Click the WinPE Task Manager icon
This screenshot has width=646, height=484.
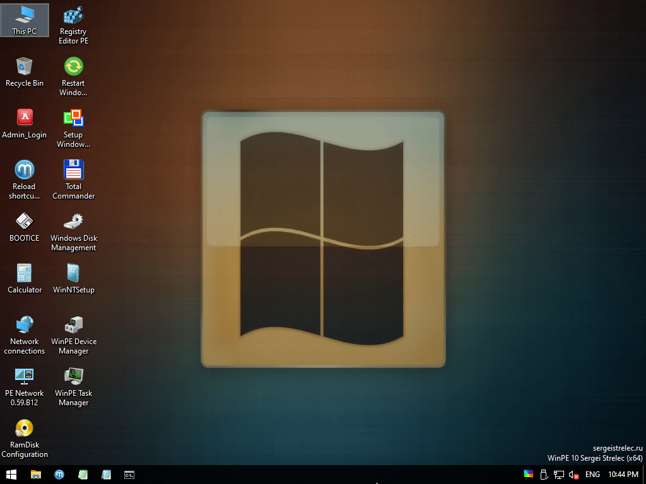pyautogui.click(x=74, y=377)
